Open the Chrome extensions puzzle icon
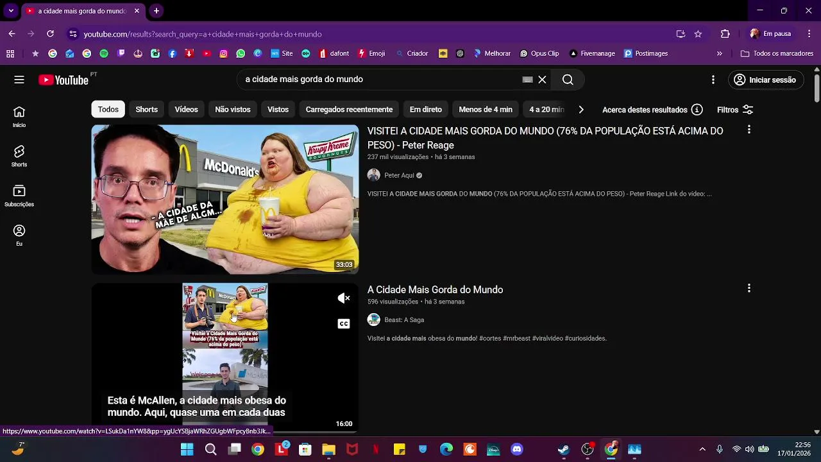This screenshot has width=821, height=462. point(725,34)
